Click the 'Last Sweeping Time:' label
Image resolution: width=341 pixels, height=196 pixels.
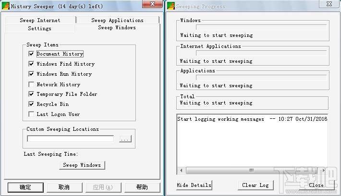coord(51,154)
